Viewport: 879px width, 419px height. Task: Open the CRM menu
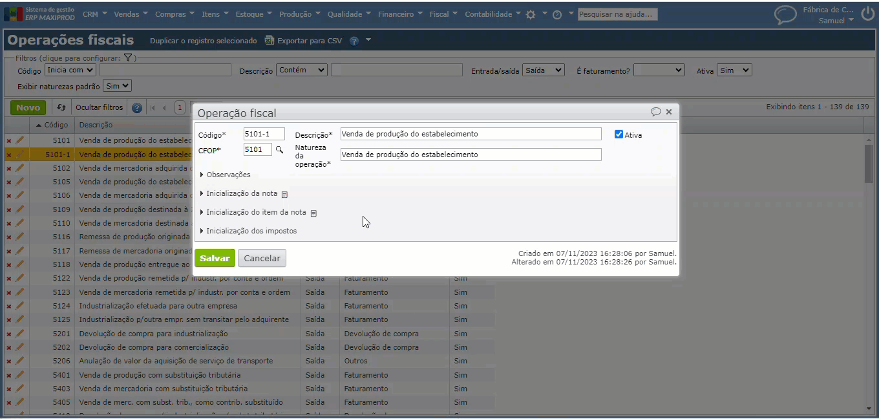tap(94, 14)
